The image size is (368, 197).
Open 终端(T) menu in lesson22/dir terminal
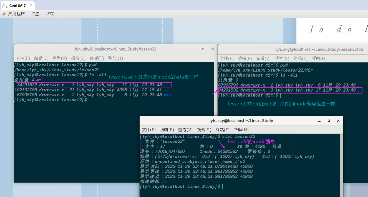point(301,59)
